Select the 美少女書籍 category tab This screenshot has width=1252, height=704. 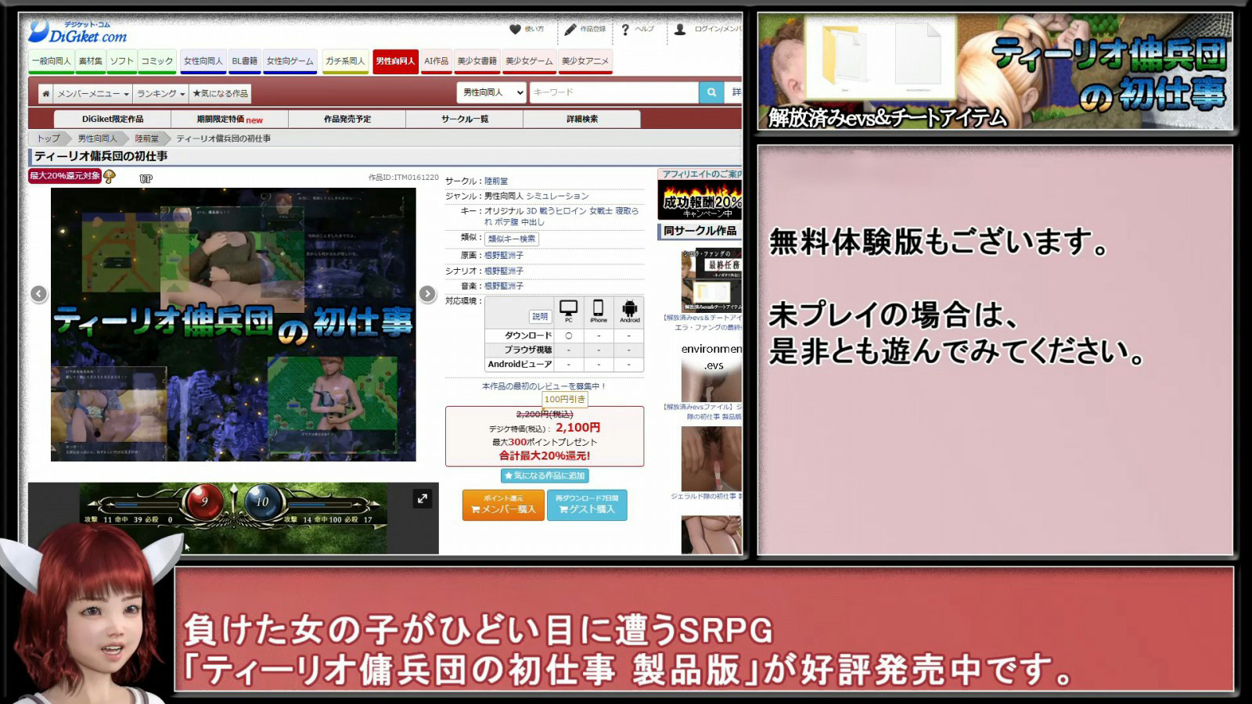click(x=477, y=61)
